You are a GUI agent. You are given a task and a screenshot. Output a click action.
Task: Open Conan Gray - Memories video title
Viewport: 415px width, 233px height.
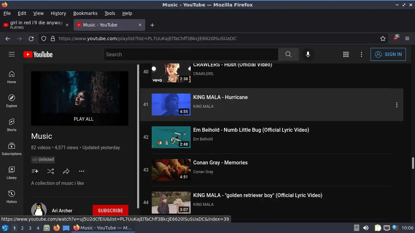pos(220,163)
